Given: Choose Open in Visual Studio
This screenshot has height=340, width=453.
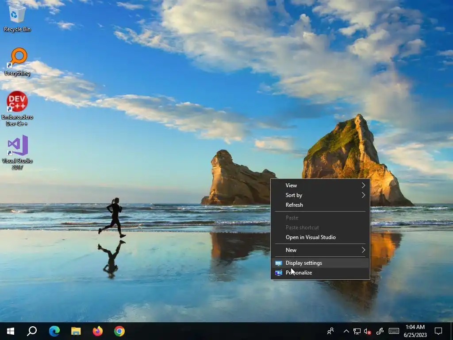Looking at the screenshot, I should [320, 237].
